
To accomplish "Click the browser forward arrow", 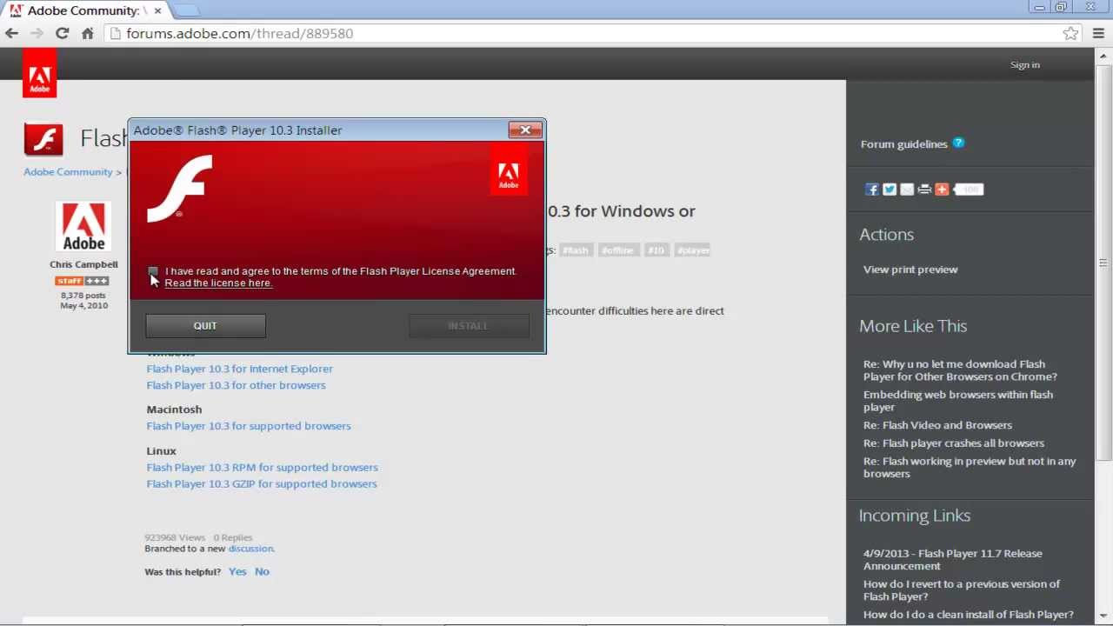I will 37,33.
